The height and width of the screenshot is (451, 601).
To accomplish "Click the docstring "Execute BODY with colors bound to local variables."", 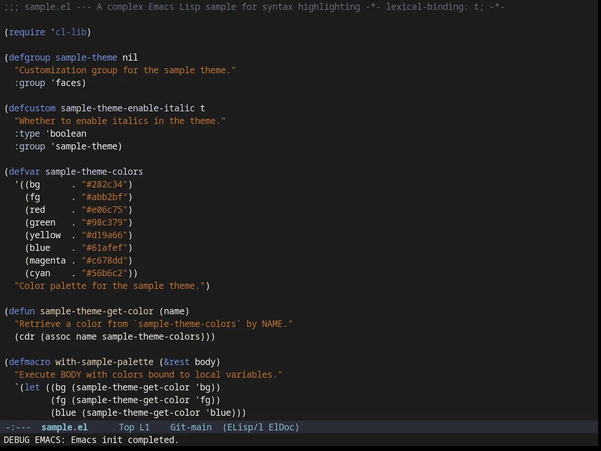I will pos(148,374).
